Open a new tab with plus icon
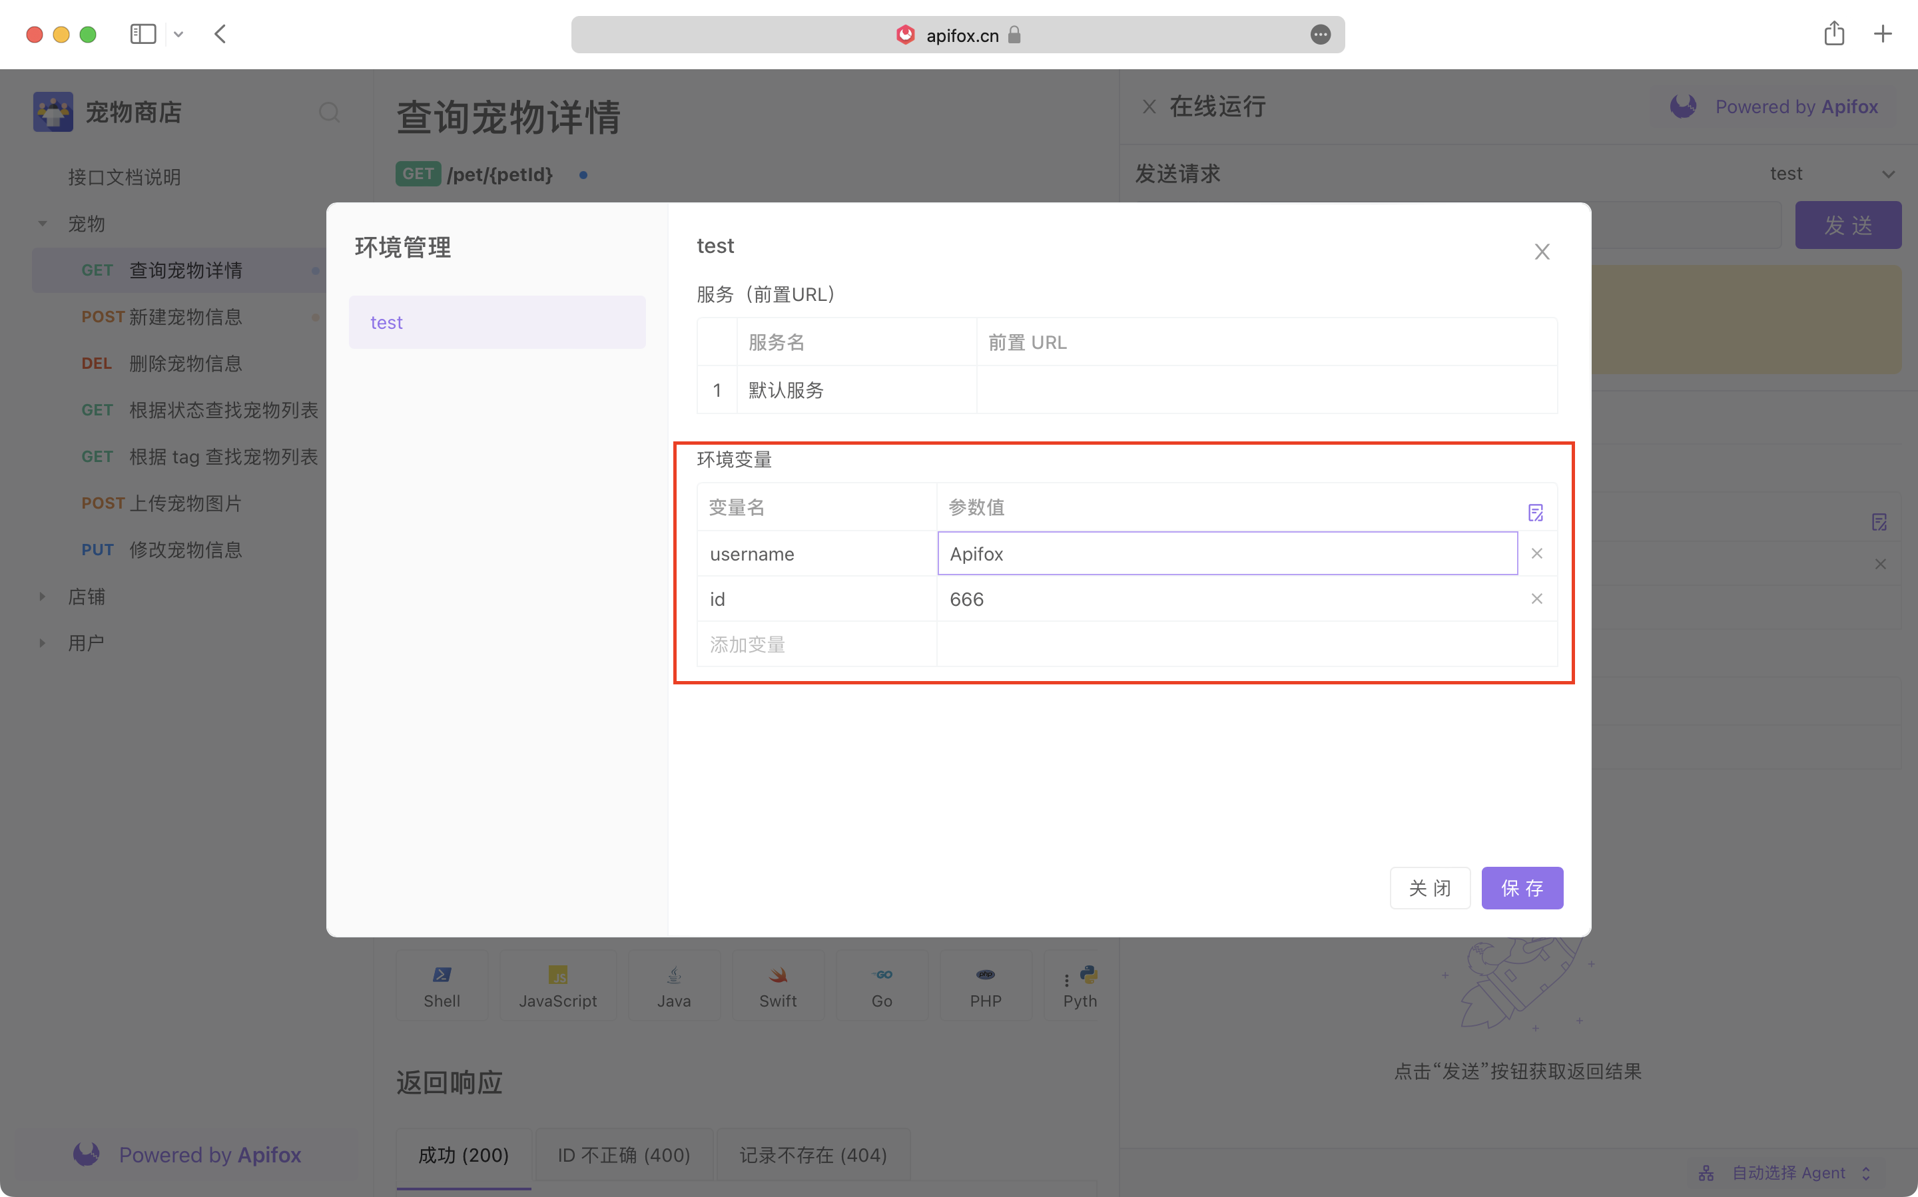 [1882, 34]
